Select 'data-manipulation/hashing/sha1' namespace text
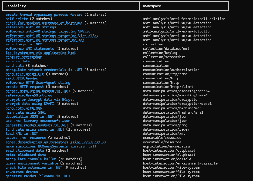Viewport: 253px width, 181px height. point(173,113)
